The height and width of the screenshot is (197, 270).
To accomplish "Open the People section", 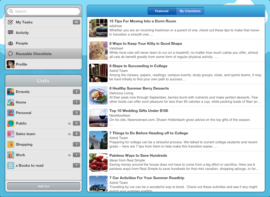I will pyautogui.click(x=44, y=43).
